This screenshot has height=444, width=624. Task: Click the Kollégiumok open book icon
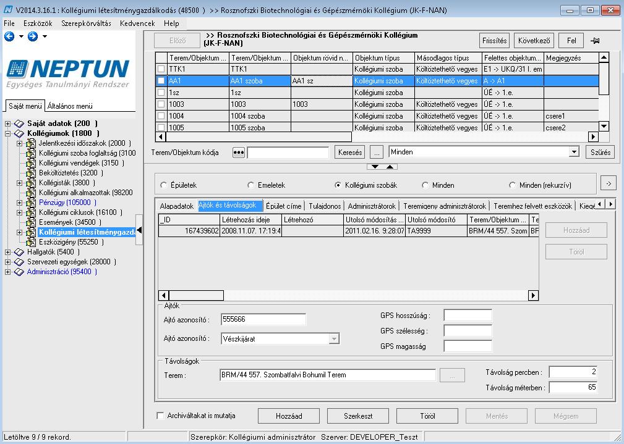19,133
